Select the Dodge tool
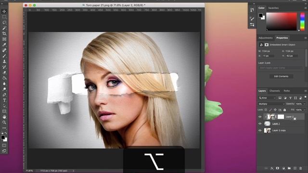 tap(4, 89)
